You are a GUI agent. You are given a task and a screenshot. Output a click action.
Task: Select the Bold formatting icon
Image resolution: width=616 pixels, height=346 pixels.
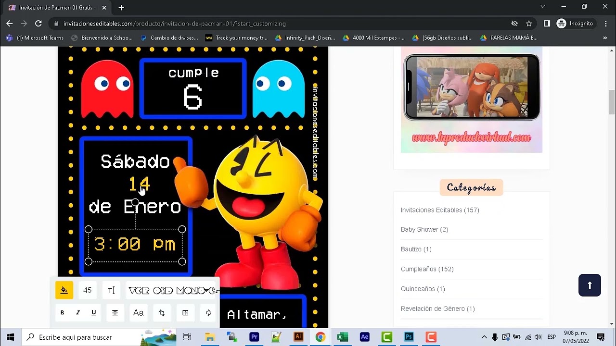click(63, 313)
